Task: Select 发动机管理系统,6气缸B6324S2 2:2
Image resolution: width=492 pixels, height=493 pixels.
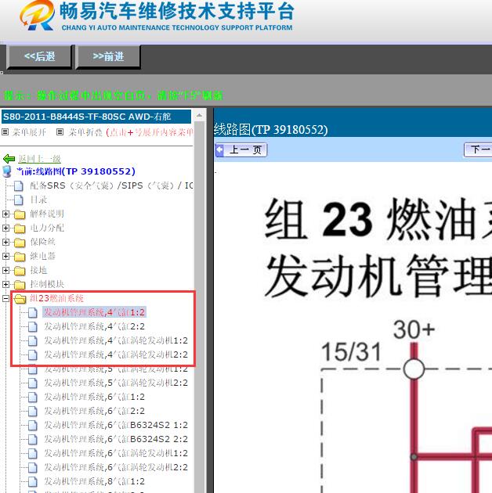Action: (x=115, y=439)
